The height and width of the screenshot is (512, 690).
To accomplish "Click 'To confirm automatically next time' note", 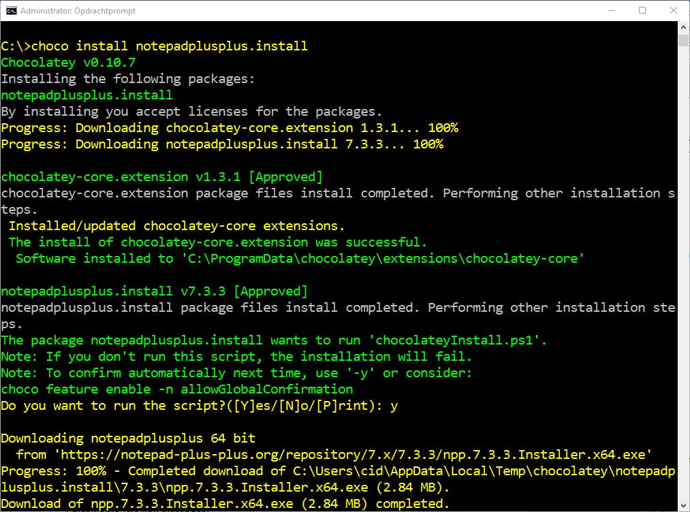I will click(236, 373).
